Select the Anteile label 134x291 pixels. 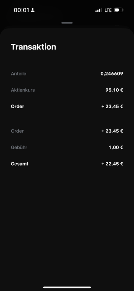pos(18,74)
